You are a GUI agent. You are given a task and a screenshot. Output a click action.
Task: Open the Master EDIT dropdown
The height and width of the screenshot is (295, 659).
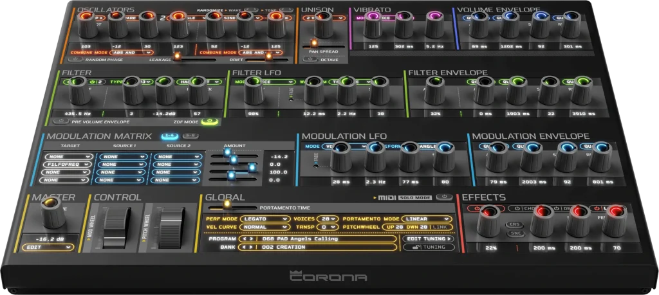click(48, 247)
